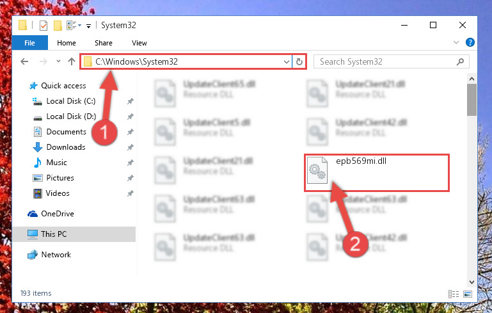
Task: Unpin Documents from Quick access
Action: [131, 132]
